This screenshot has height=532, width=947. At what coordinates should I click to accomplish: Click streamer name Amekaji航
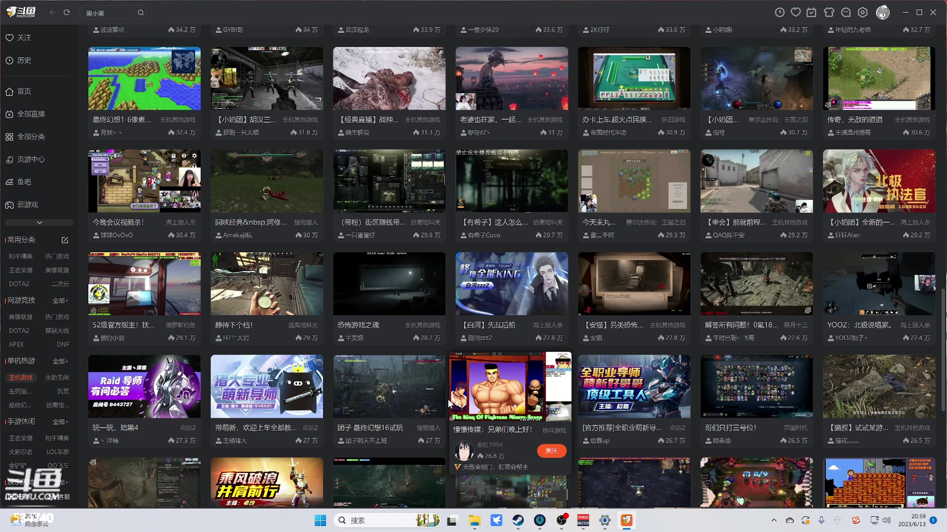point(237,235)
